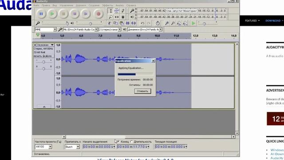Viewport: 284px width, 160px height.
Task: Open the Tracks menu
Action: coord(81,5)
